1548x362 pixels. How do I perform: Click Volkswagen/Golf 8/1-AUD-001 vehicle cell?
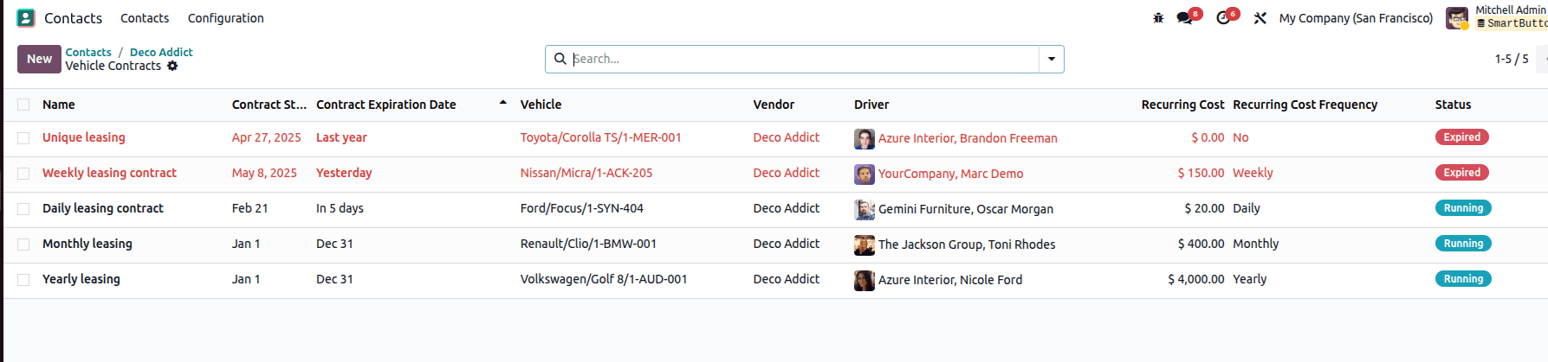(x=604, y=279)
